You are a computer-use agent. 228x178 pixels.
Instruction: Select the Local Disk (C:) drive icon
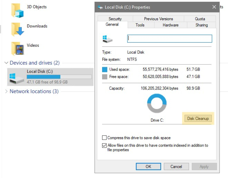point(16,78)
